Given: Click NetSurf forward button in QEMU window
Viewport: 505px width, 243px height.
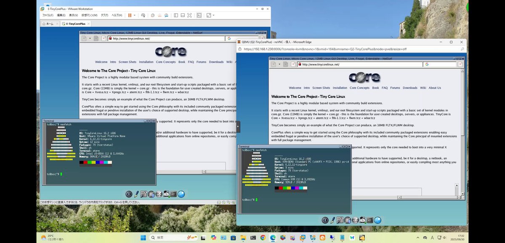Looking at the screenshot, I should tap(286, 64).
